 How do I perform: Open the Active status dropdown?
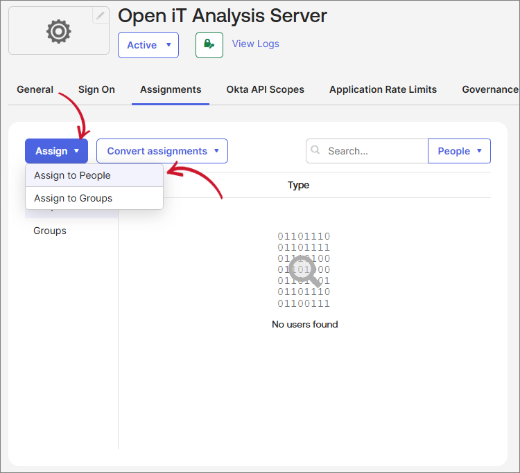point(148,45)
